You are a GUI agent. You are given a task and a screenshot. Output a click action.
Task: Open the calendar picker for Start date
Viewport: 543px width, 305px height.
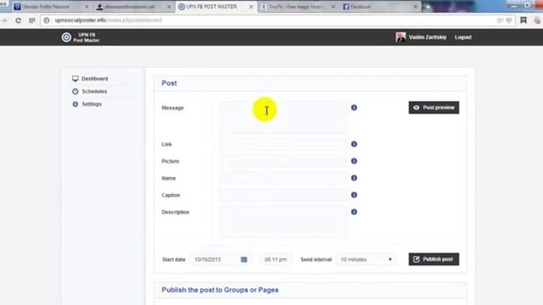[x=244, y=259]
